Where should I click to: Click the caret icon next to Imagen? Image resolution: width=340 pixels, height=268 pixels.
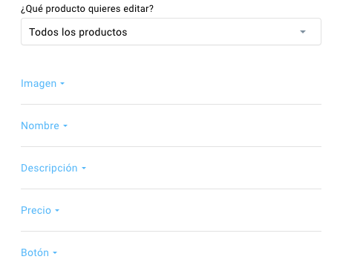(62, 84)
